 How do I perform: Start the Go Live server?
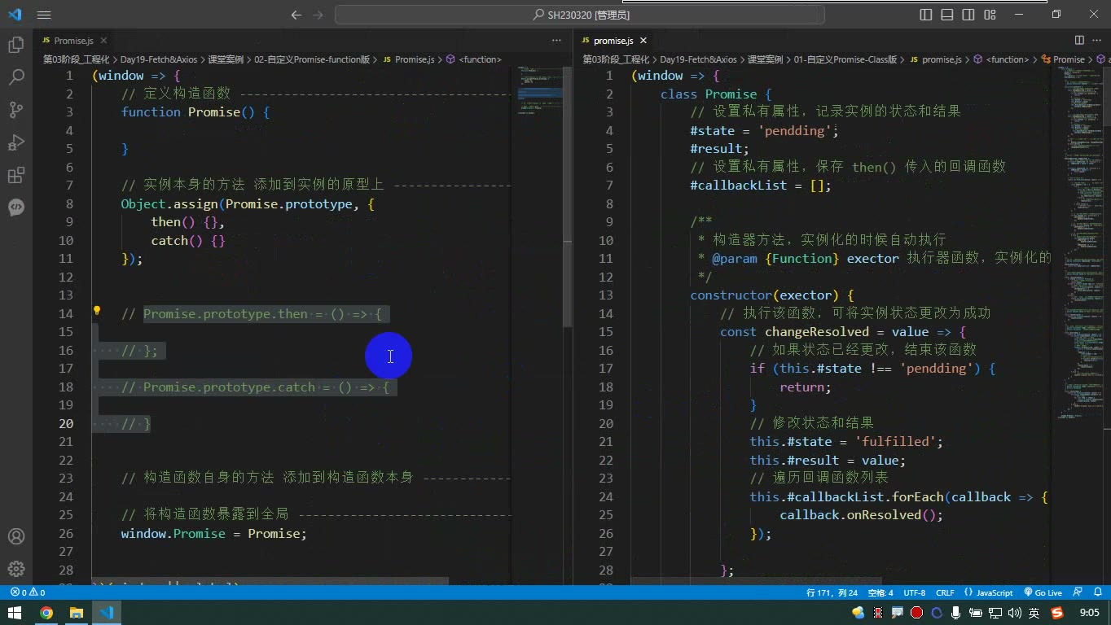pyautogui.click(x=1043, y=592)
